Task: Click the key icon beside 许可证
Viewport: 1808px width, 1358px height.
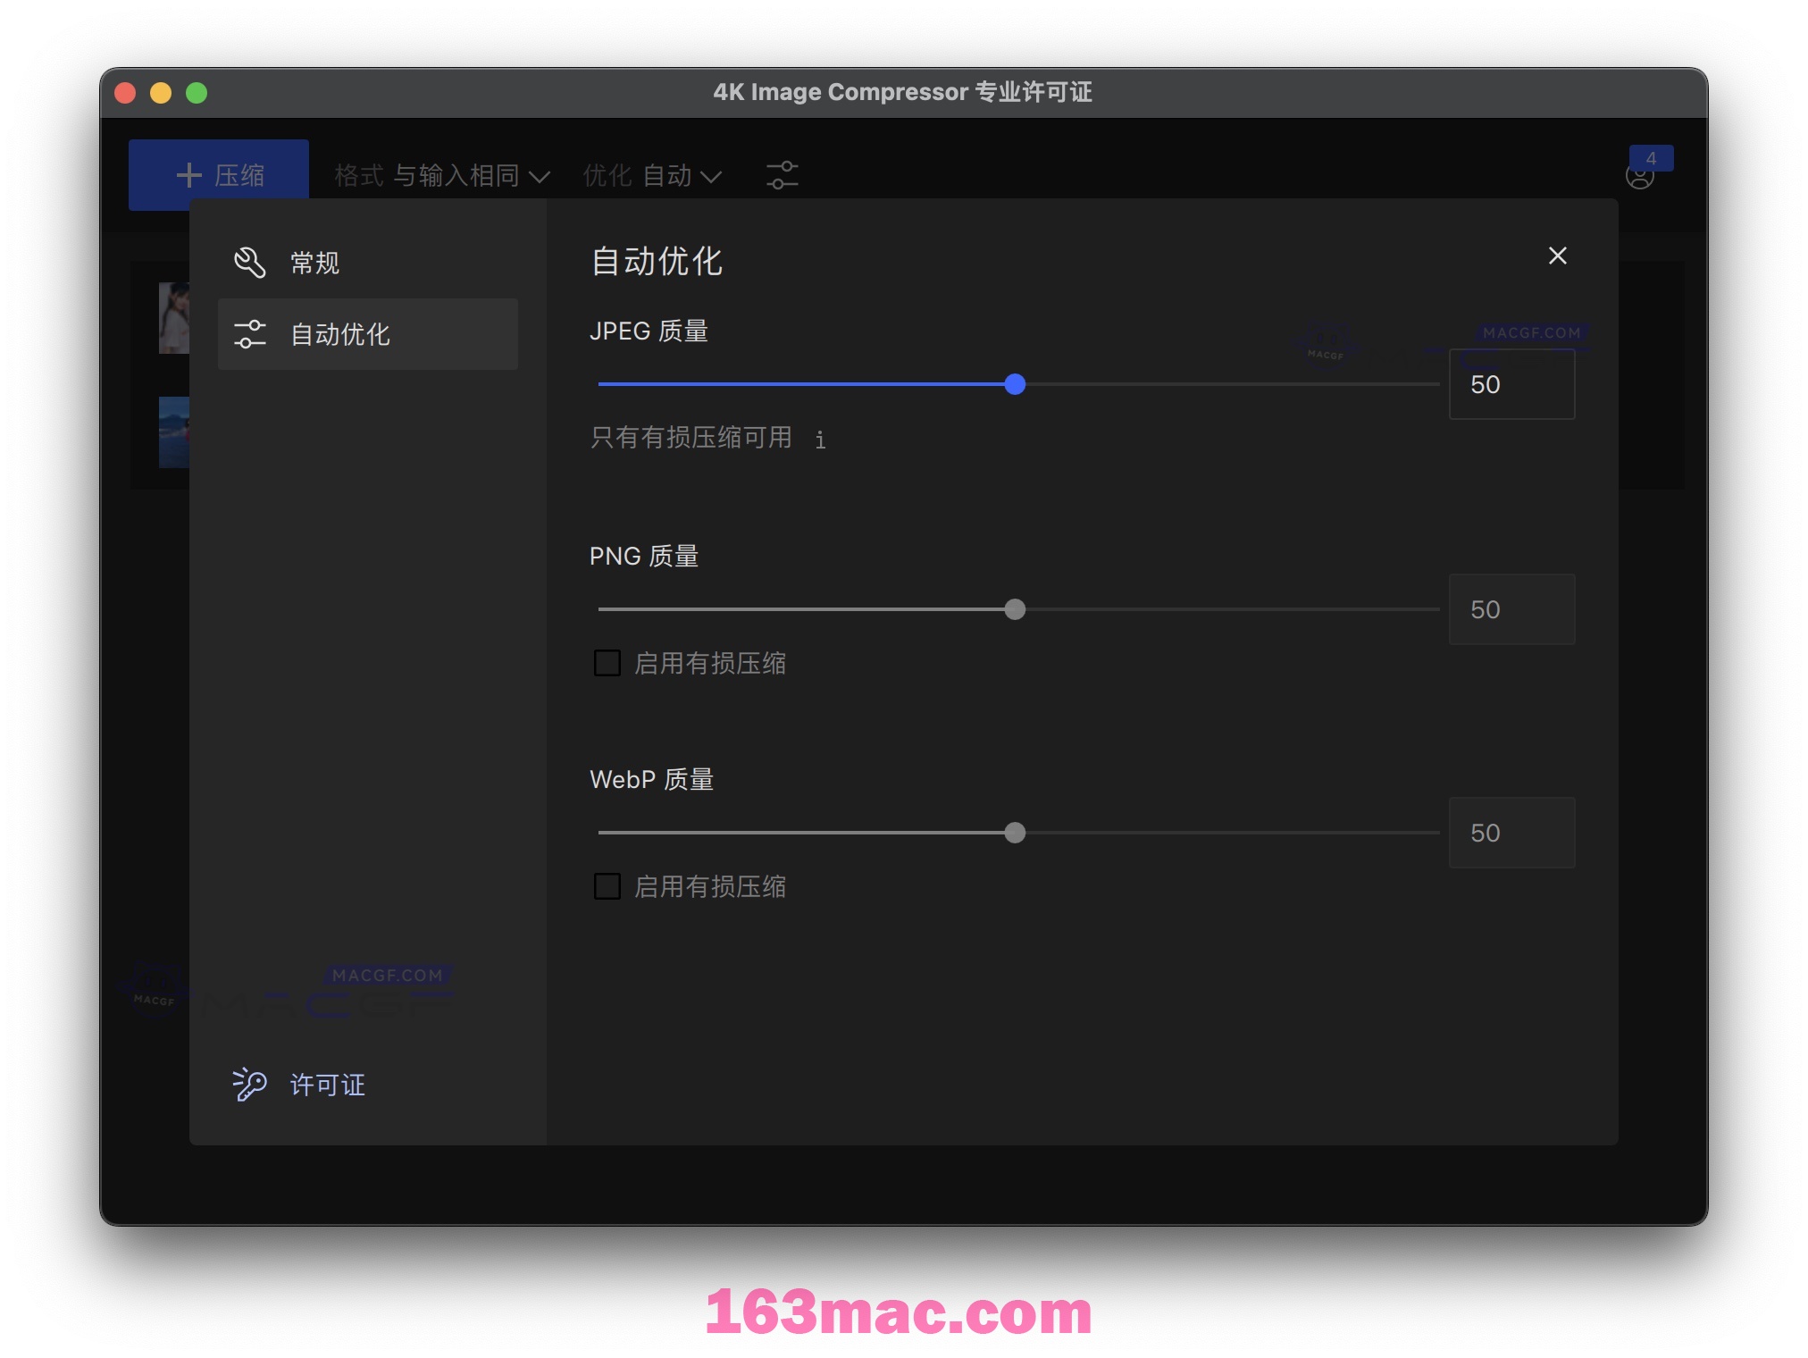Action: pos(249,1085)
